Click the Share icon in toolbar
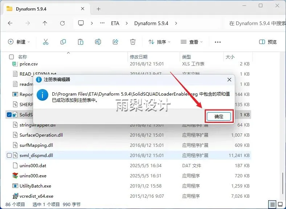The width and height of the screenshot is (286, 209). [x=115, y=42]
